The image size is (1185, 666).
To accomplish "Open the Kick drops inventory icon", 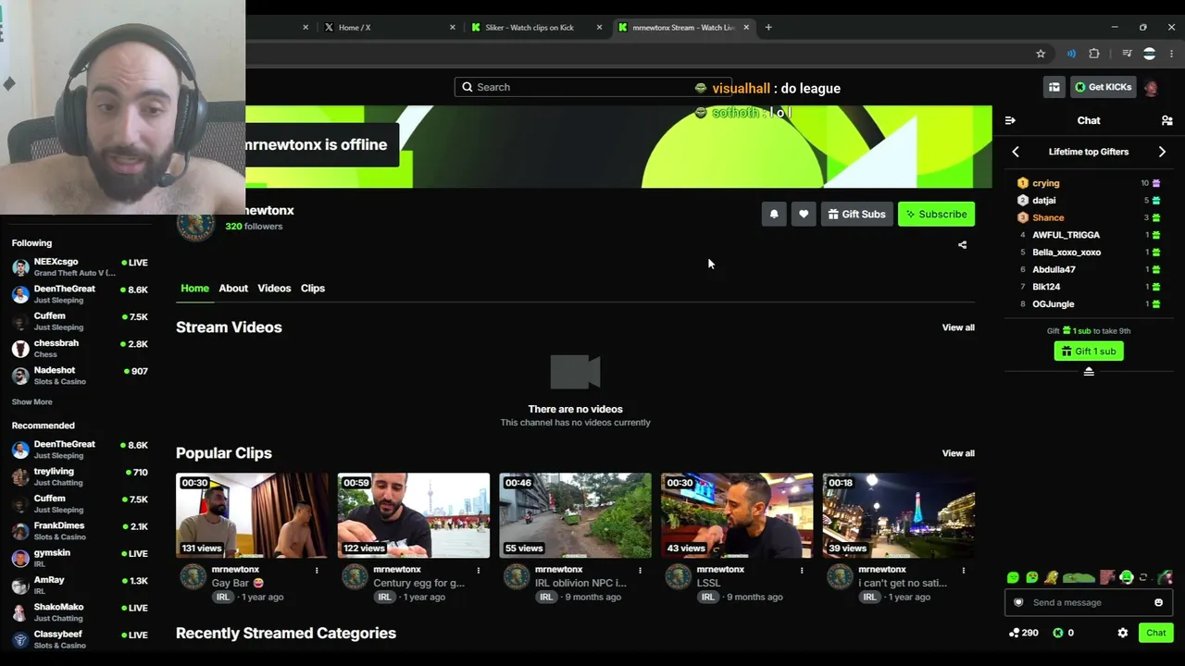I will pyautogui.click(x=1054, y=87).
